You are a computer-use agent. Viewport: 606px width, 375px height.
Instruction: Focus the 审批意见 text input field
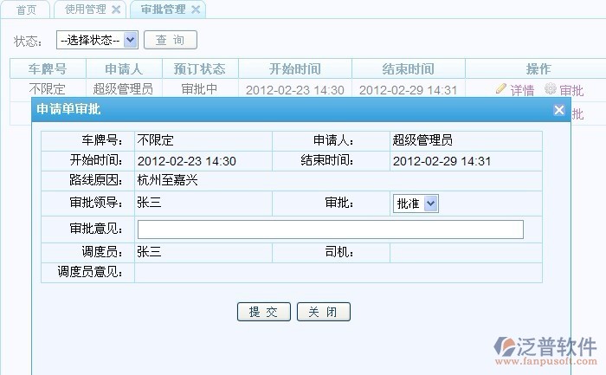point(330,229)
